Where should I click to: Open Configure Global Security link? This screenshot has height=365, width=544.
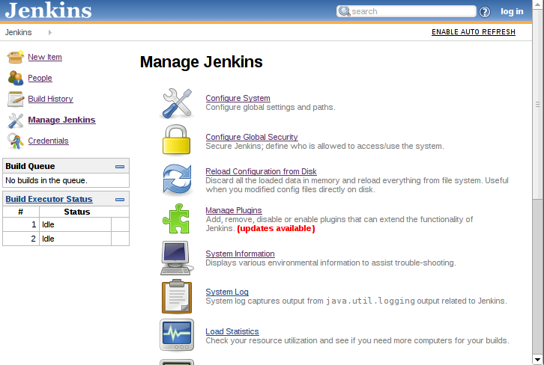click(x=252, y=137)
